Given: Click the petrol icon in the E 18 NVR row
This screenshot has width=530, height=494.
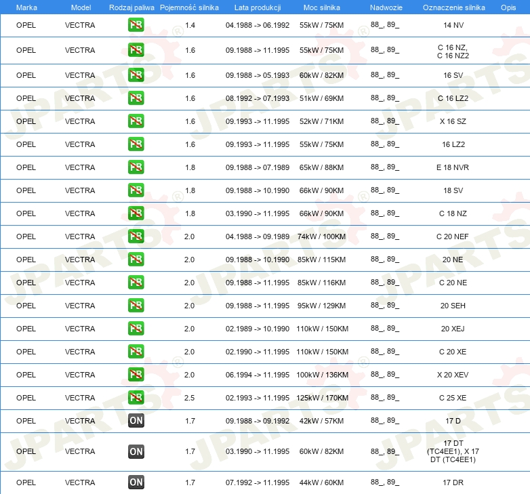Looking at the screenshot, I should [136, 167].
